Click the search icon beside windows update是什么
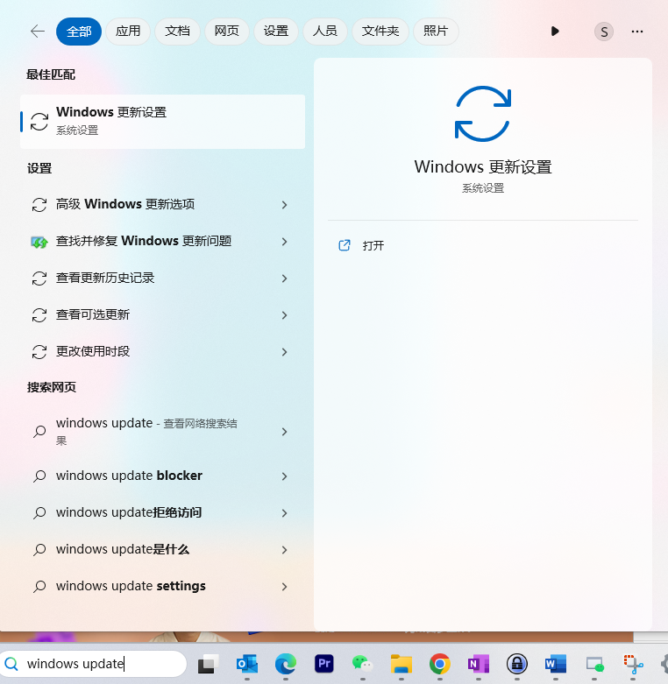The image size is (668, 684). click(x=39, y=550)
